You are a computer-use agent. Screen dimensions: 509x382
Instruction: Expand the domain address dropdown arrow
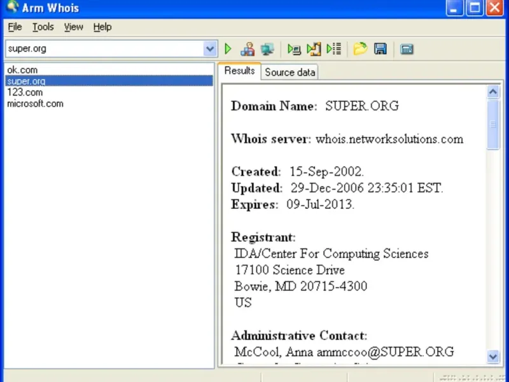pyautogui.click(x=210, y=49)
